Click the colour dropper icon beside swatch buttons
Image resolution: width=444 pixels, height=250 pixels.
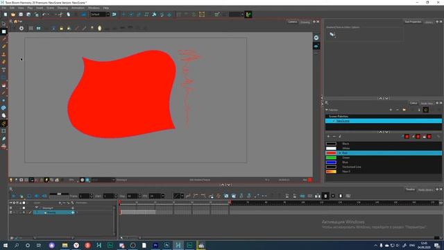tap(402, 137)
